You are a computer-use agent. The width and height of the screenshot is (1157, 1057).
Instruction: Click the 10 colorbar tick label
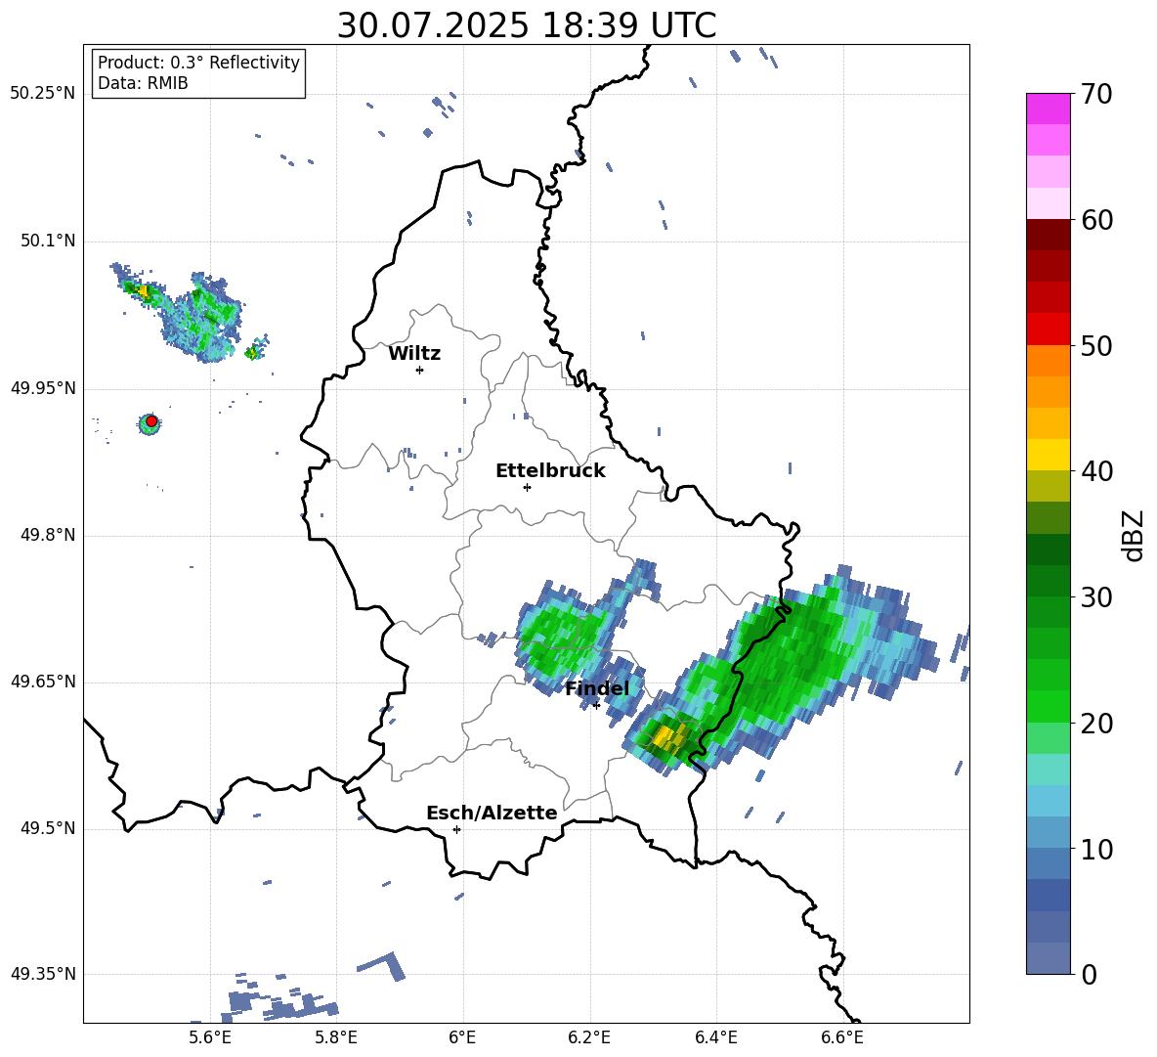(x=1095, y=849)
